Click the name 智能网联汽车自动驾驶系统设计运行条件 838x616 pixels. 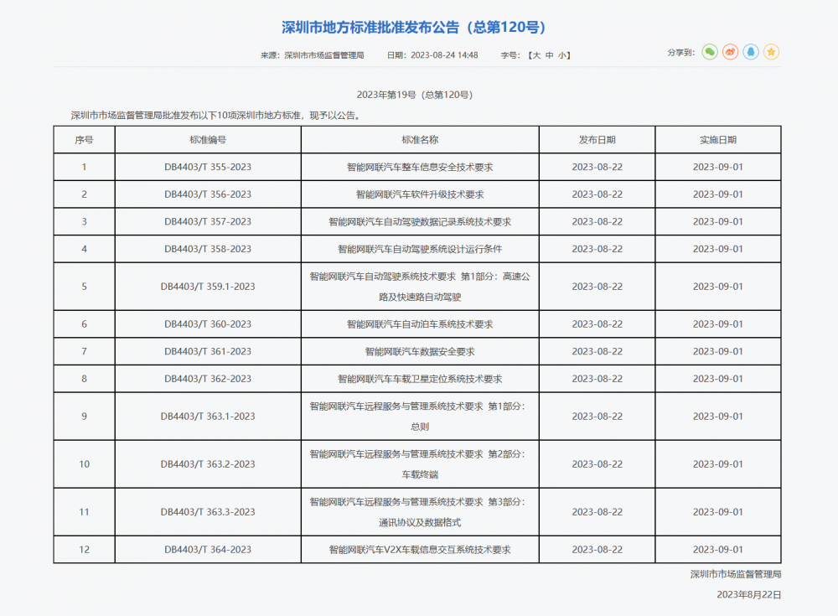pos(420,249)
